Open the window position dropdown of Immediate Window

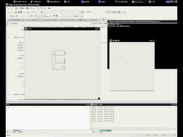click(x=172, y=105)
